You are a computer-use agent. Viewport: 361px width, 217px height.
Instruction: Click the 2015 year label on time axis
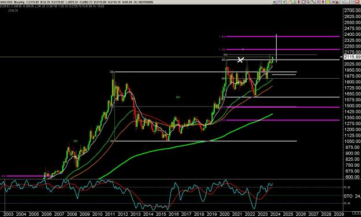[161, 214]
